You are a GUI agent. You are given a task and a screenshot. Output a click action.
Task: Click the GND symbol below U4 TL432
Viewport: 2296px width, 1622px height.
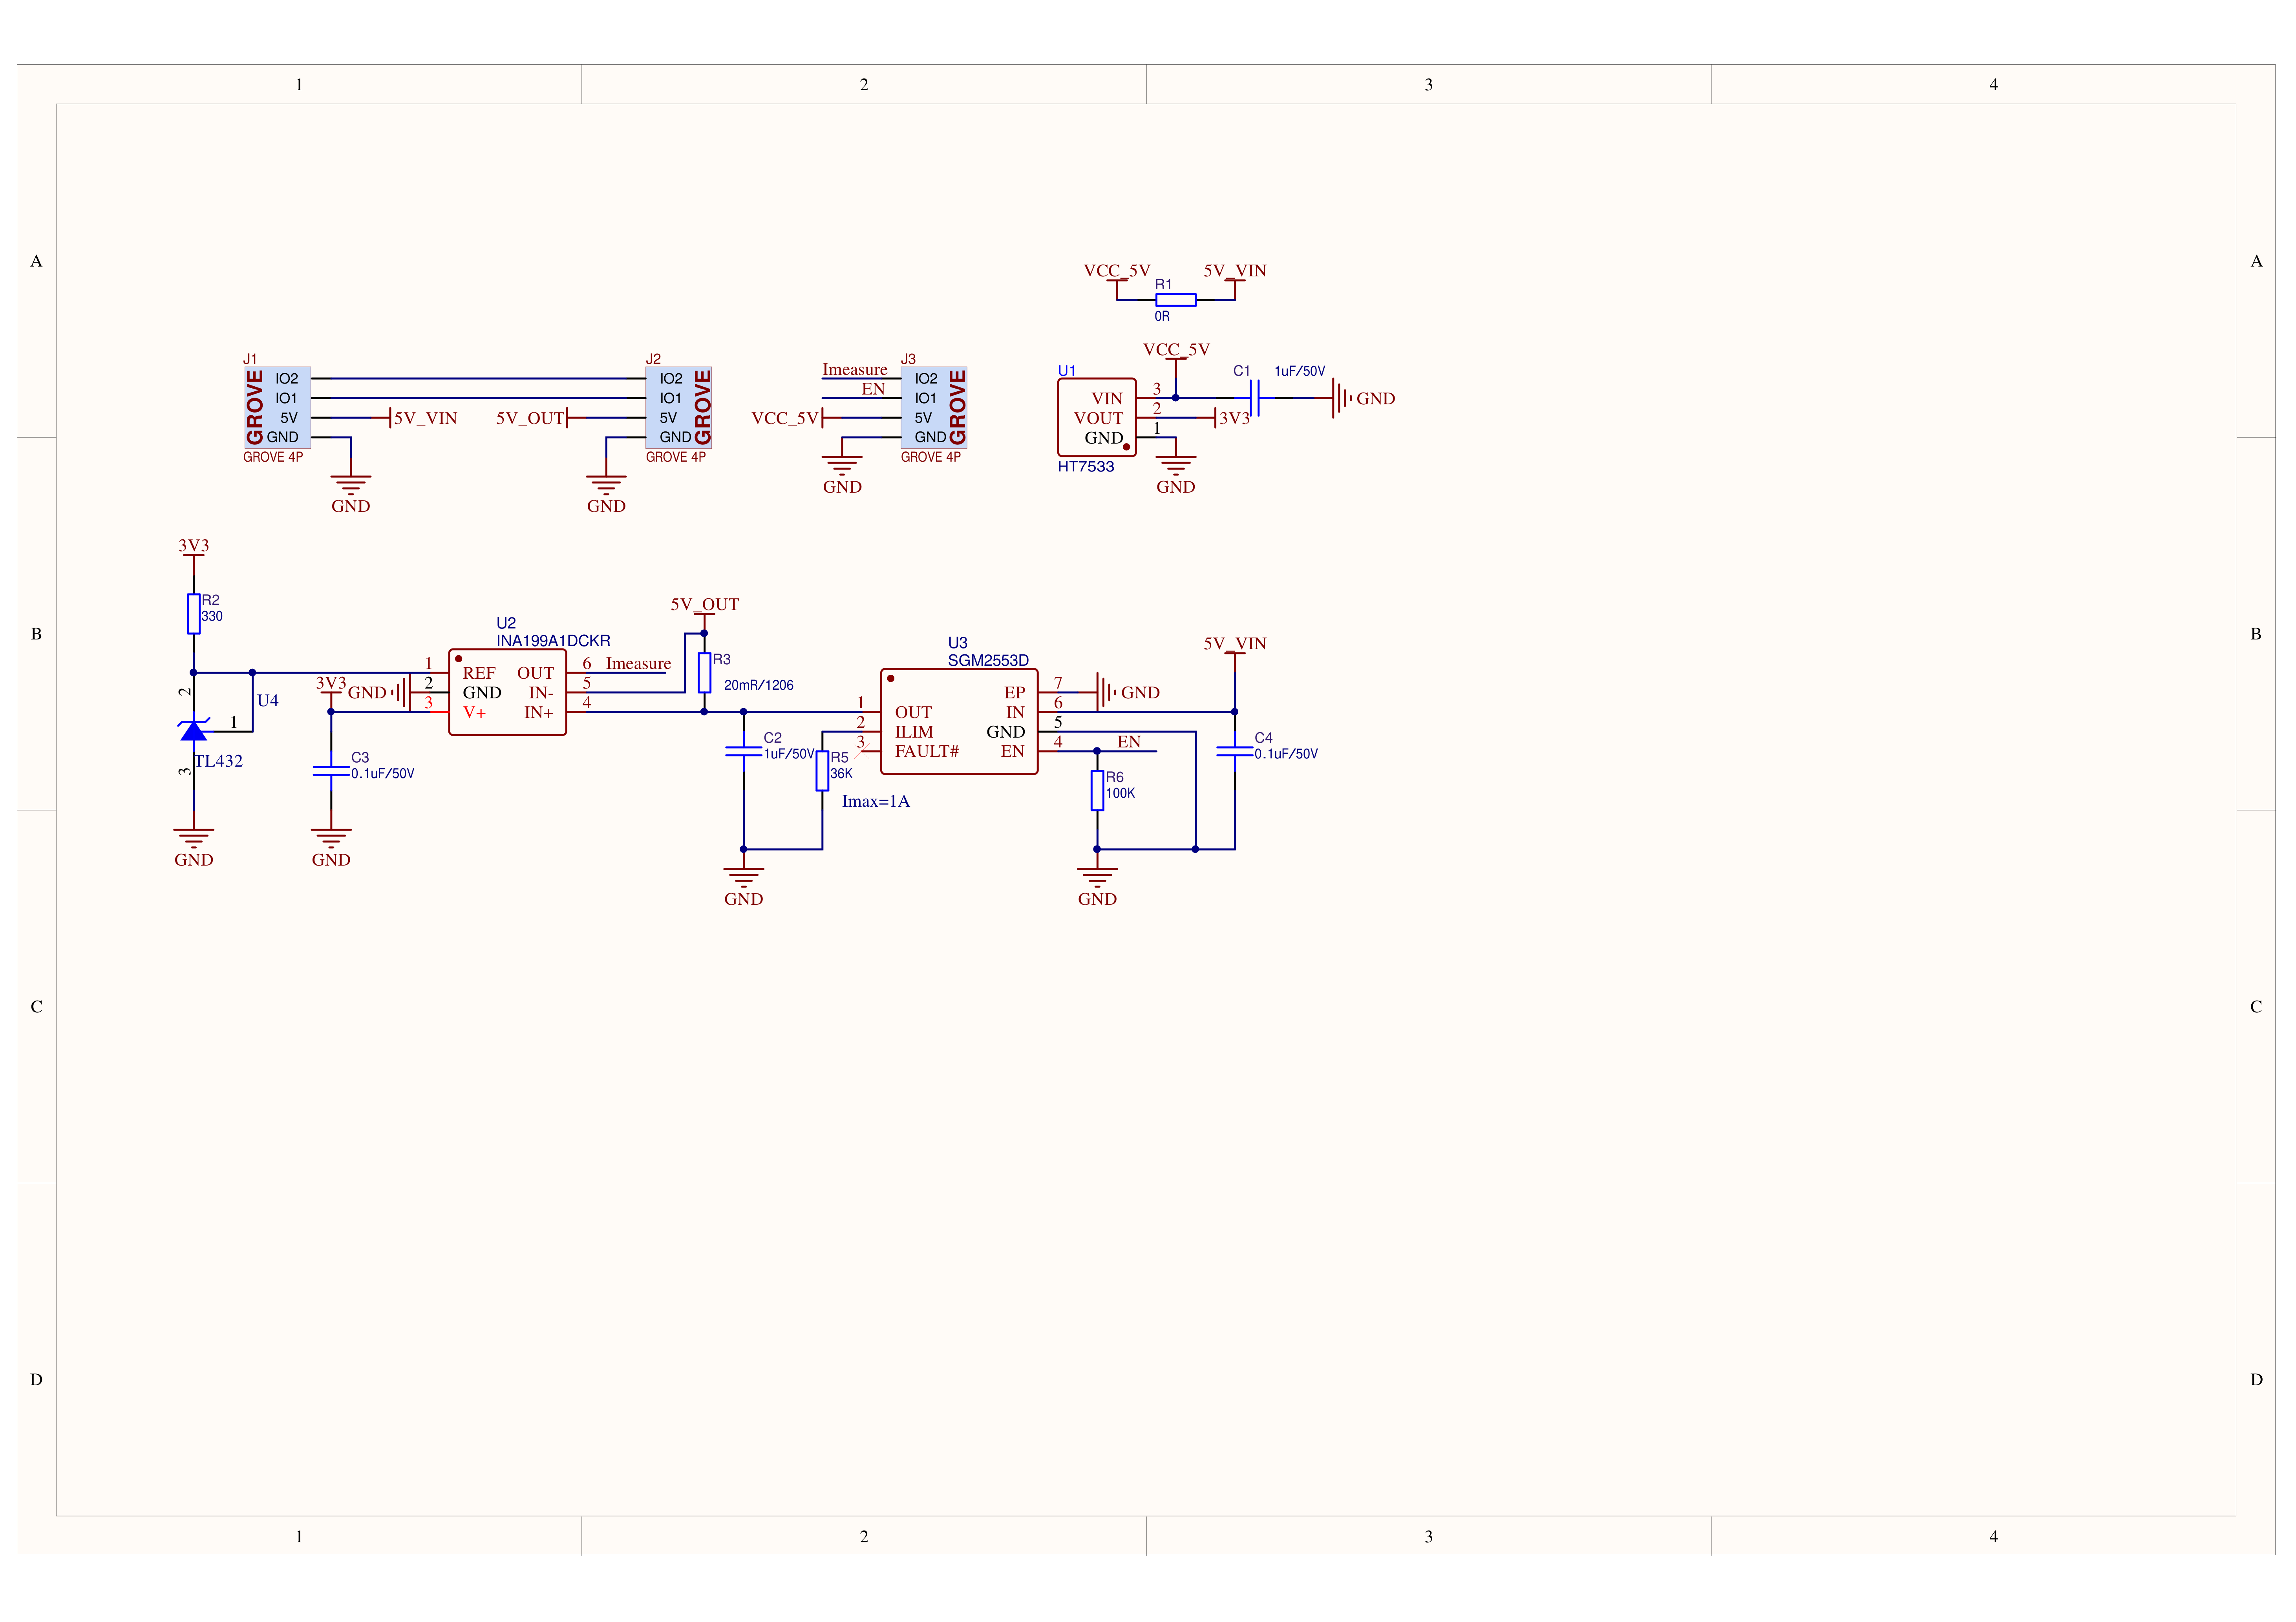pyautogui.click(x=194, y=839)
